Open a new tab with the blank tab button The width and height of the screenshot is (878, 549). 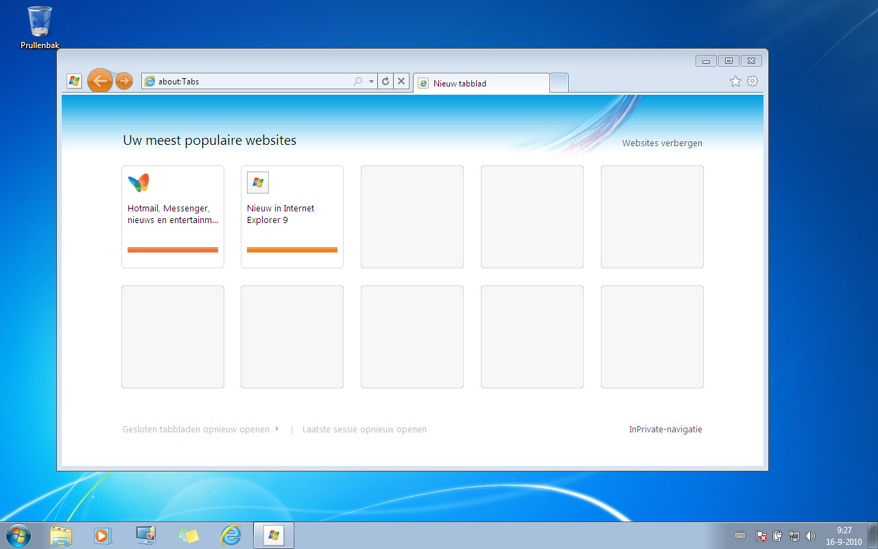click(x=559, y=82)
